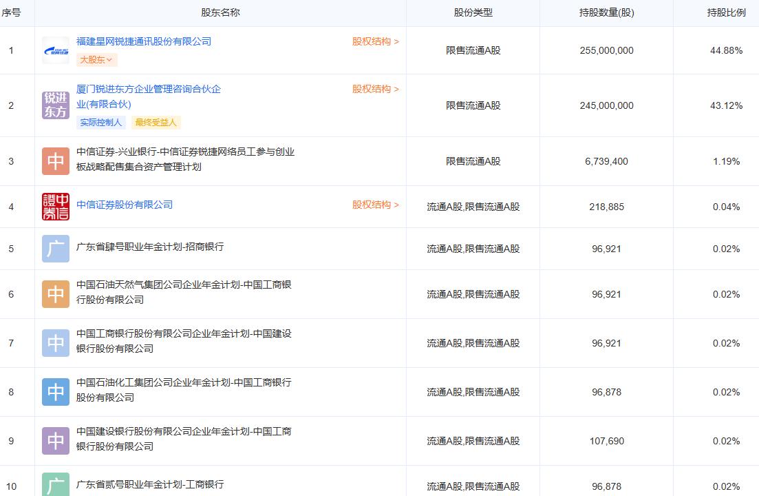The width and height of the screenshot is (759, 496).
Task: Click the 实际控制人 tag
Action: point(101,123)
